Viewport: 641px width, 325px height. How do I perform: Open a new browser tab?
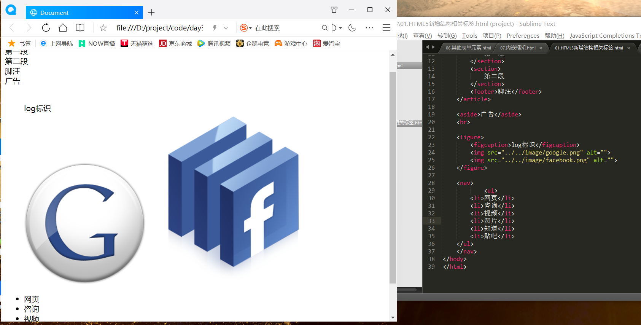point(151,13)
